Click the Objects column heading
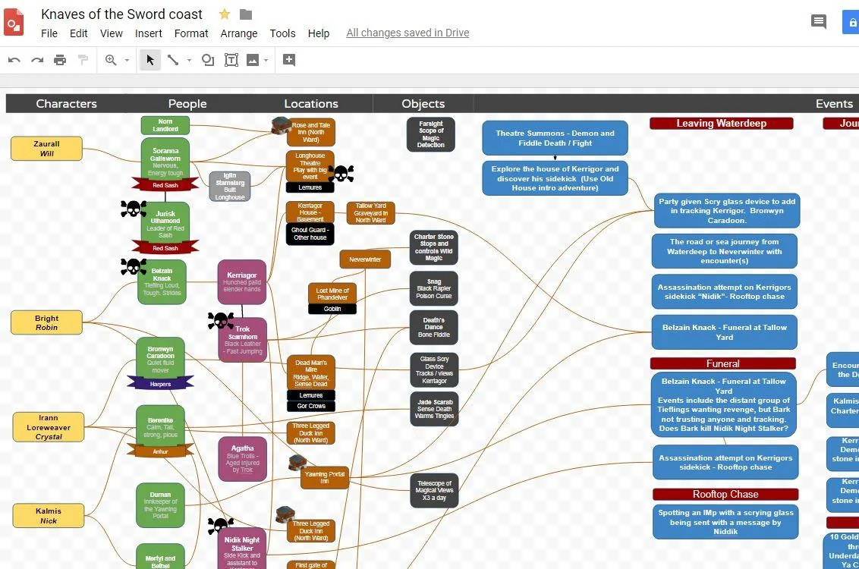The width and height of the screenshot is (859, 569). [x=423, y=103]
